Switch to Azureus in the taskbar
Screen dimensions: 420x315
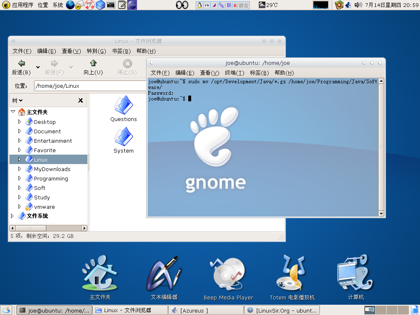tap(206, 310)
